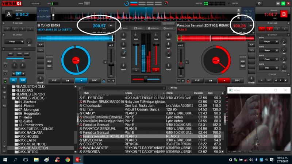Adjust deck B channel volume fader
This screenshot has width=292, height=164.
[x=156, y=44]
